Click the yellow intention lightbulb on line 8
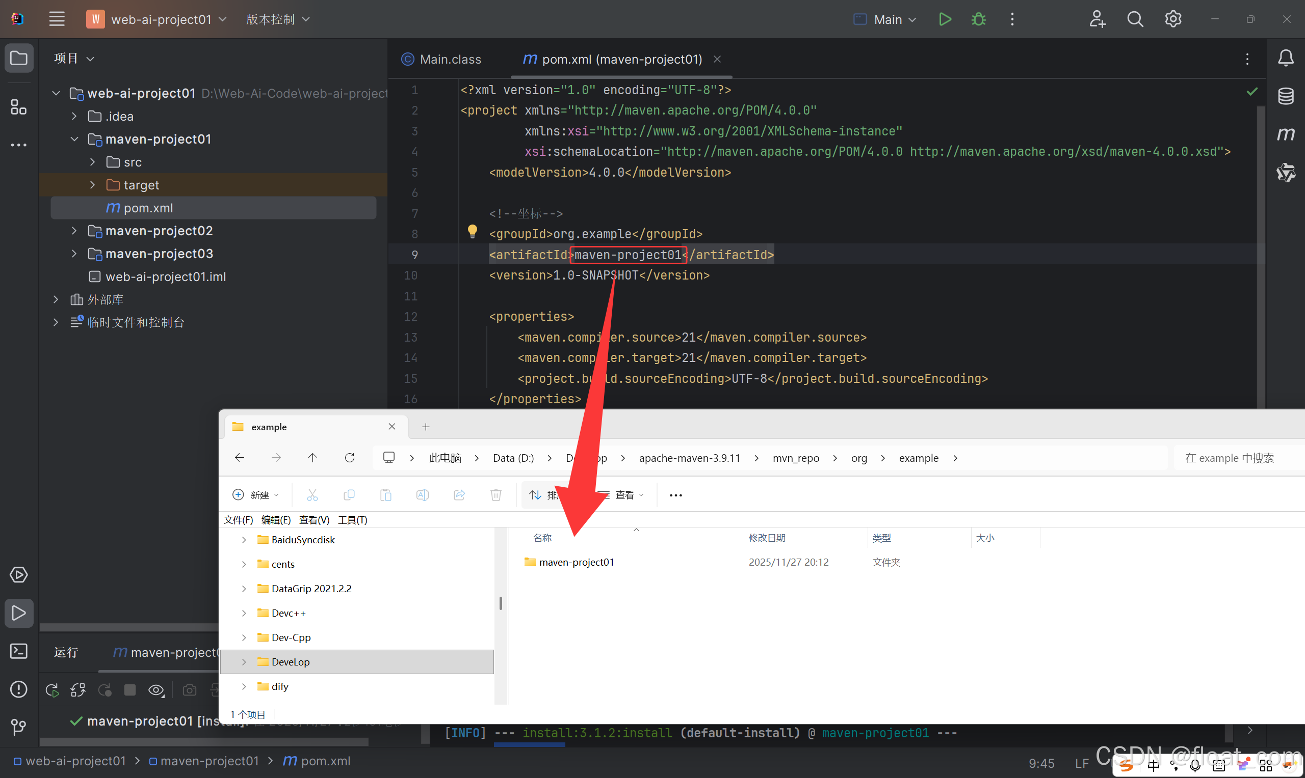Image resolution: width=1305 pixels, height=778 pixels. 472,231
